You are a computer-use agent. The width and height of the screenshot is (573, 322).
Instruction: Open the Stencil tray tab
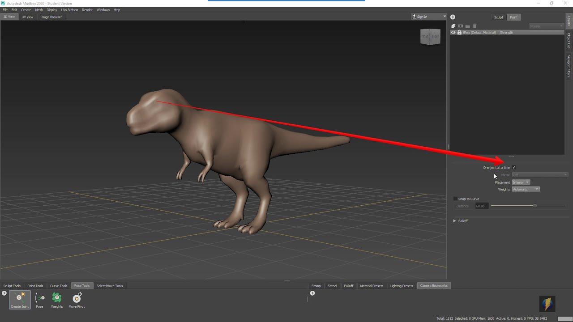pyautogui.click(x=333, y=286)
